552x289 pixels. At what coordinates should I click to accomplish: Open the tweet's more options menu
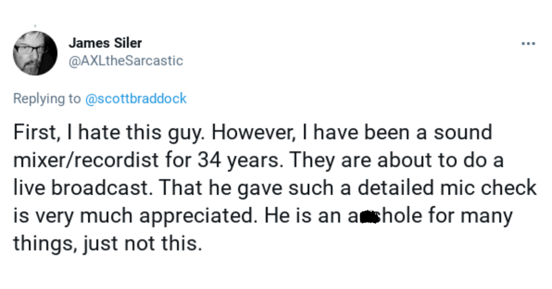[x=528, y=43]
